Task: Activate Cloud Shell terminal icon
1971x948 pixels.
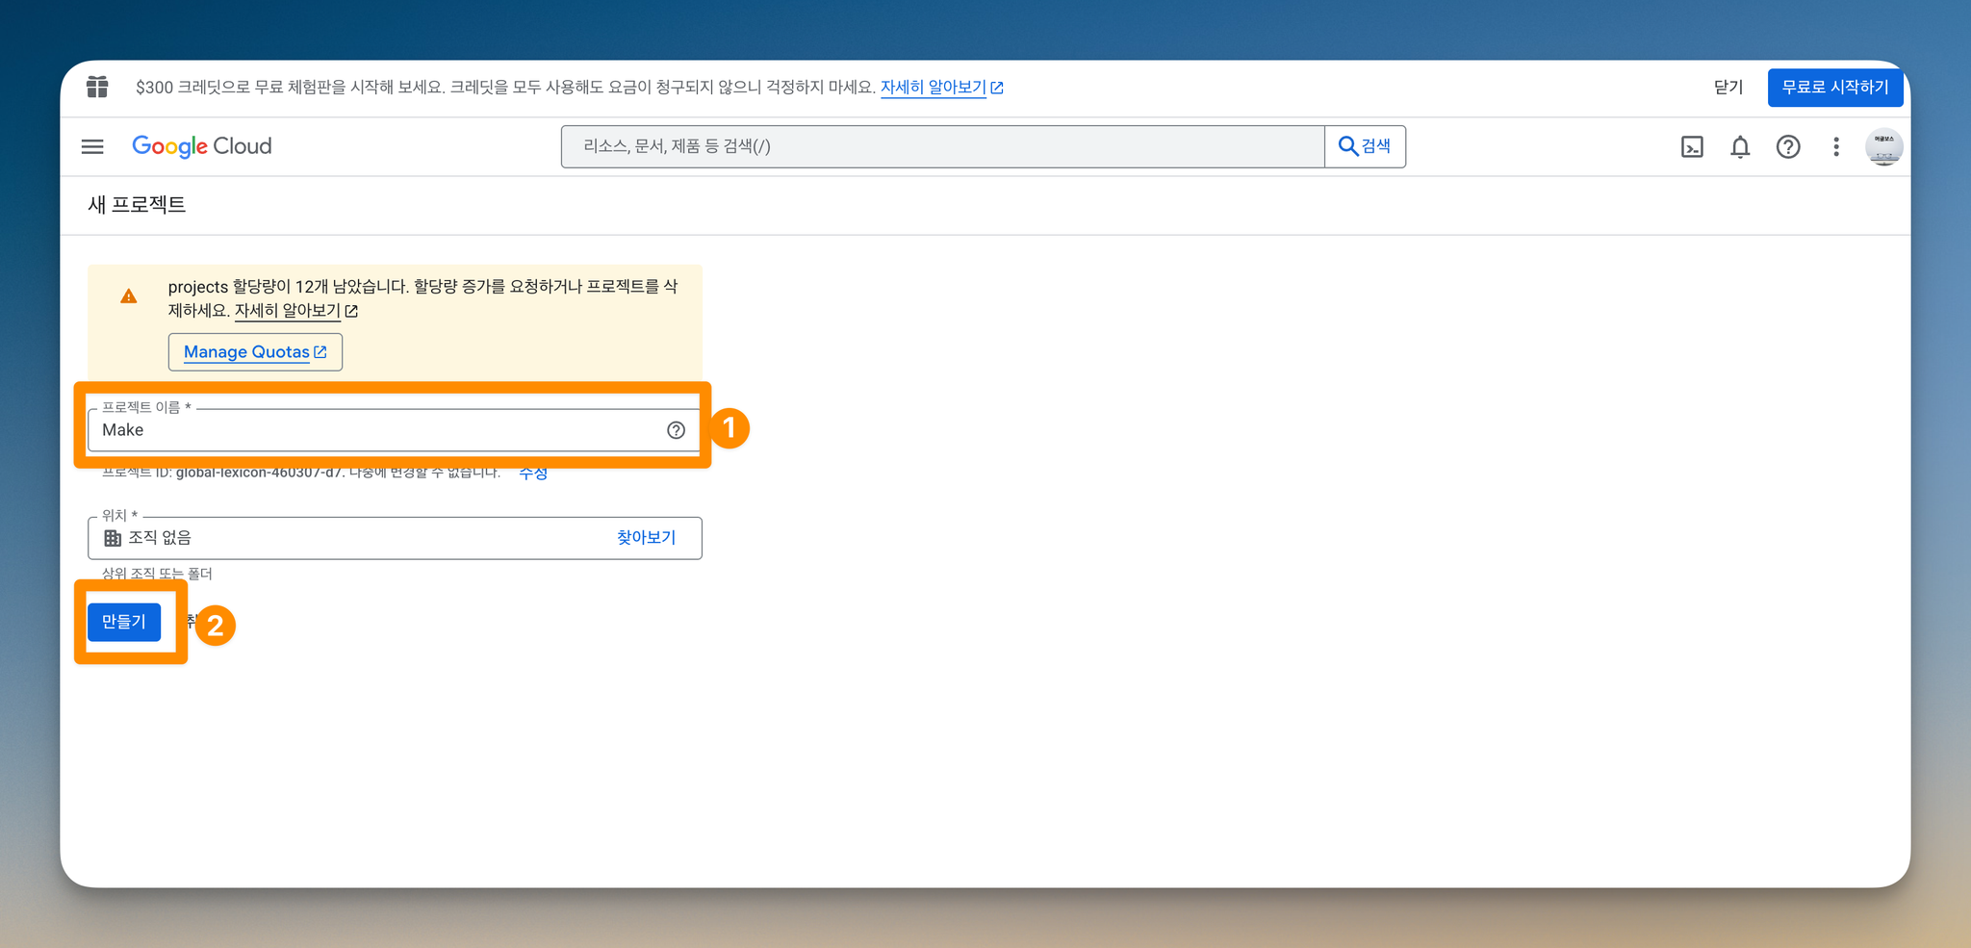Action: coord(1692,146)
